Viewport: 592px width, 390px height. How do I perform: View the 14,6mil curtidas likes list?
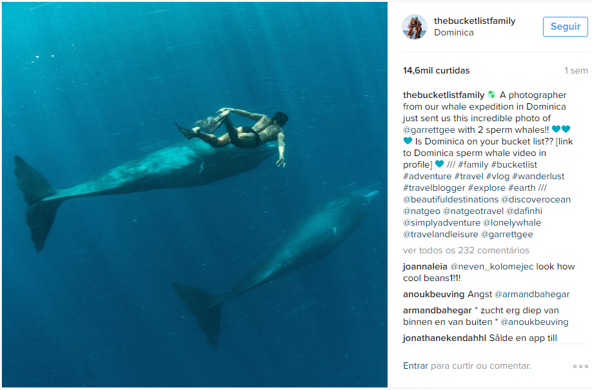pyautogui.click(x=436, y=71)
